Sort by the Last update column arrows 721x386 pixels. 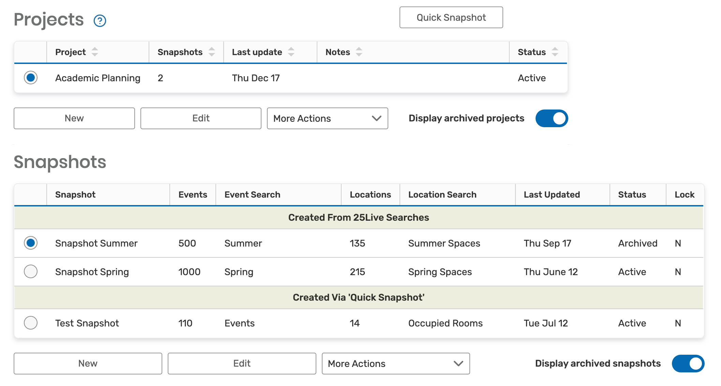click(291, 52)
